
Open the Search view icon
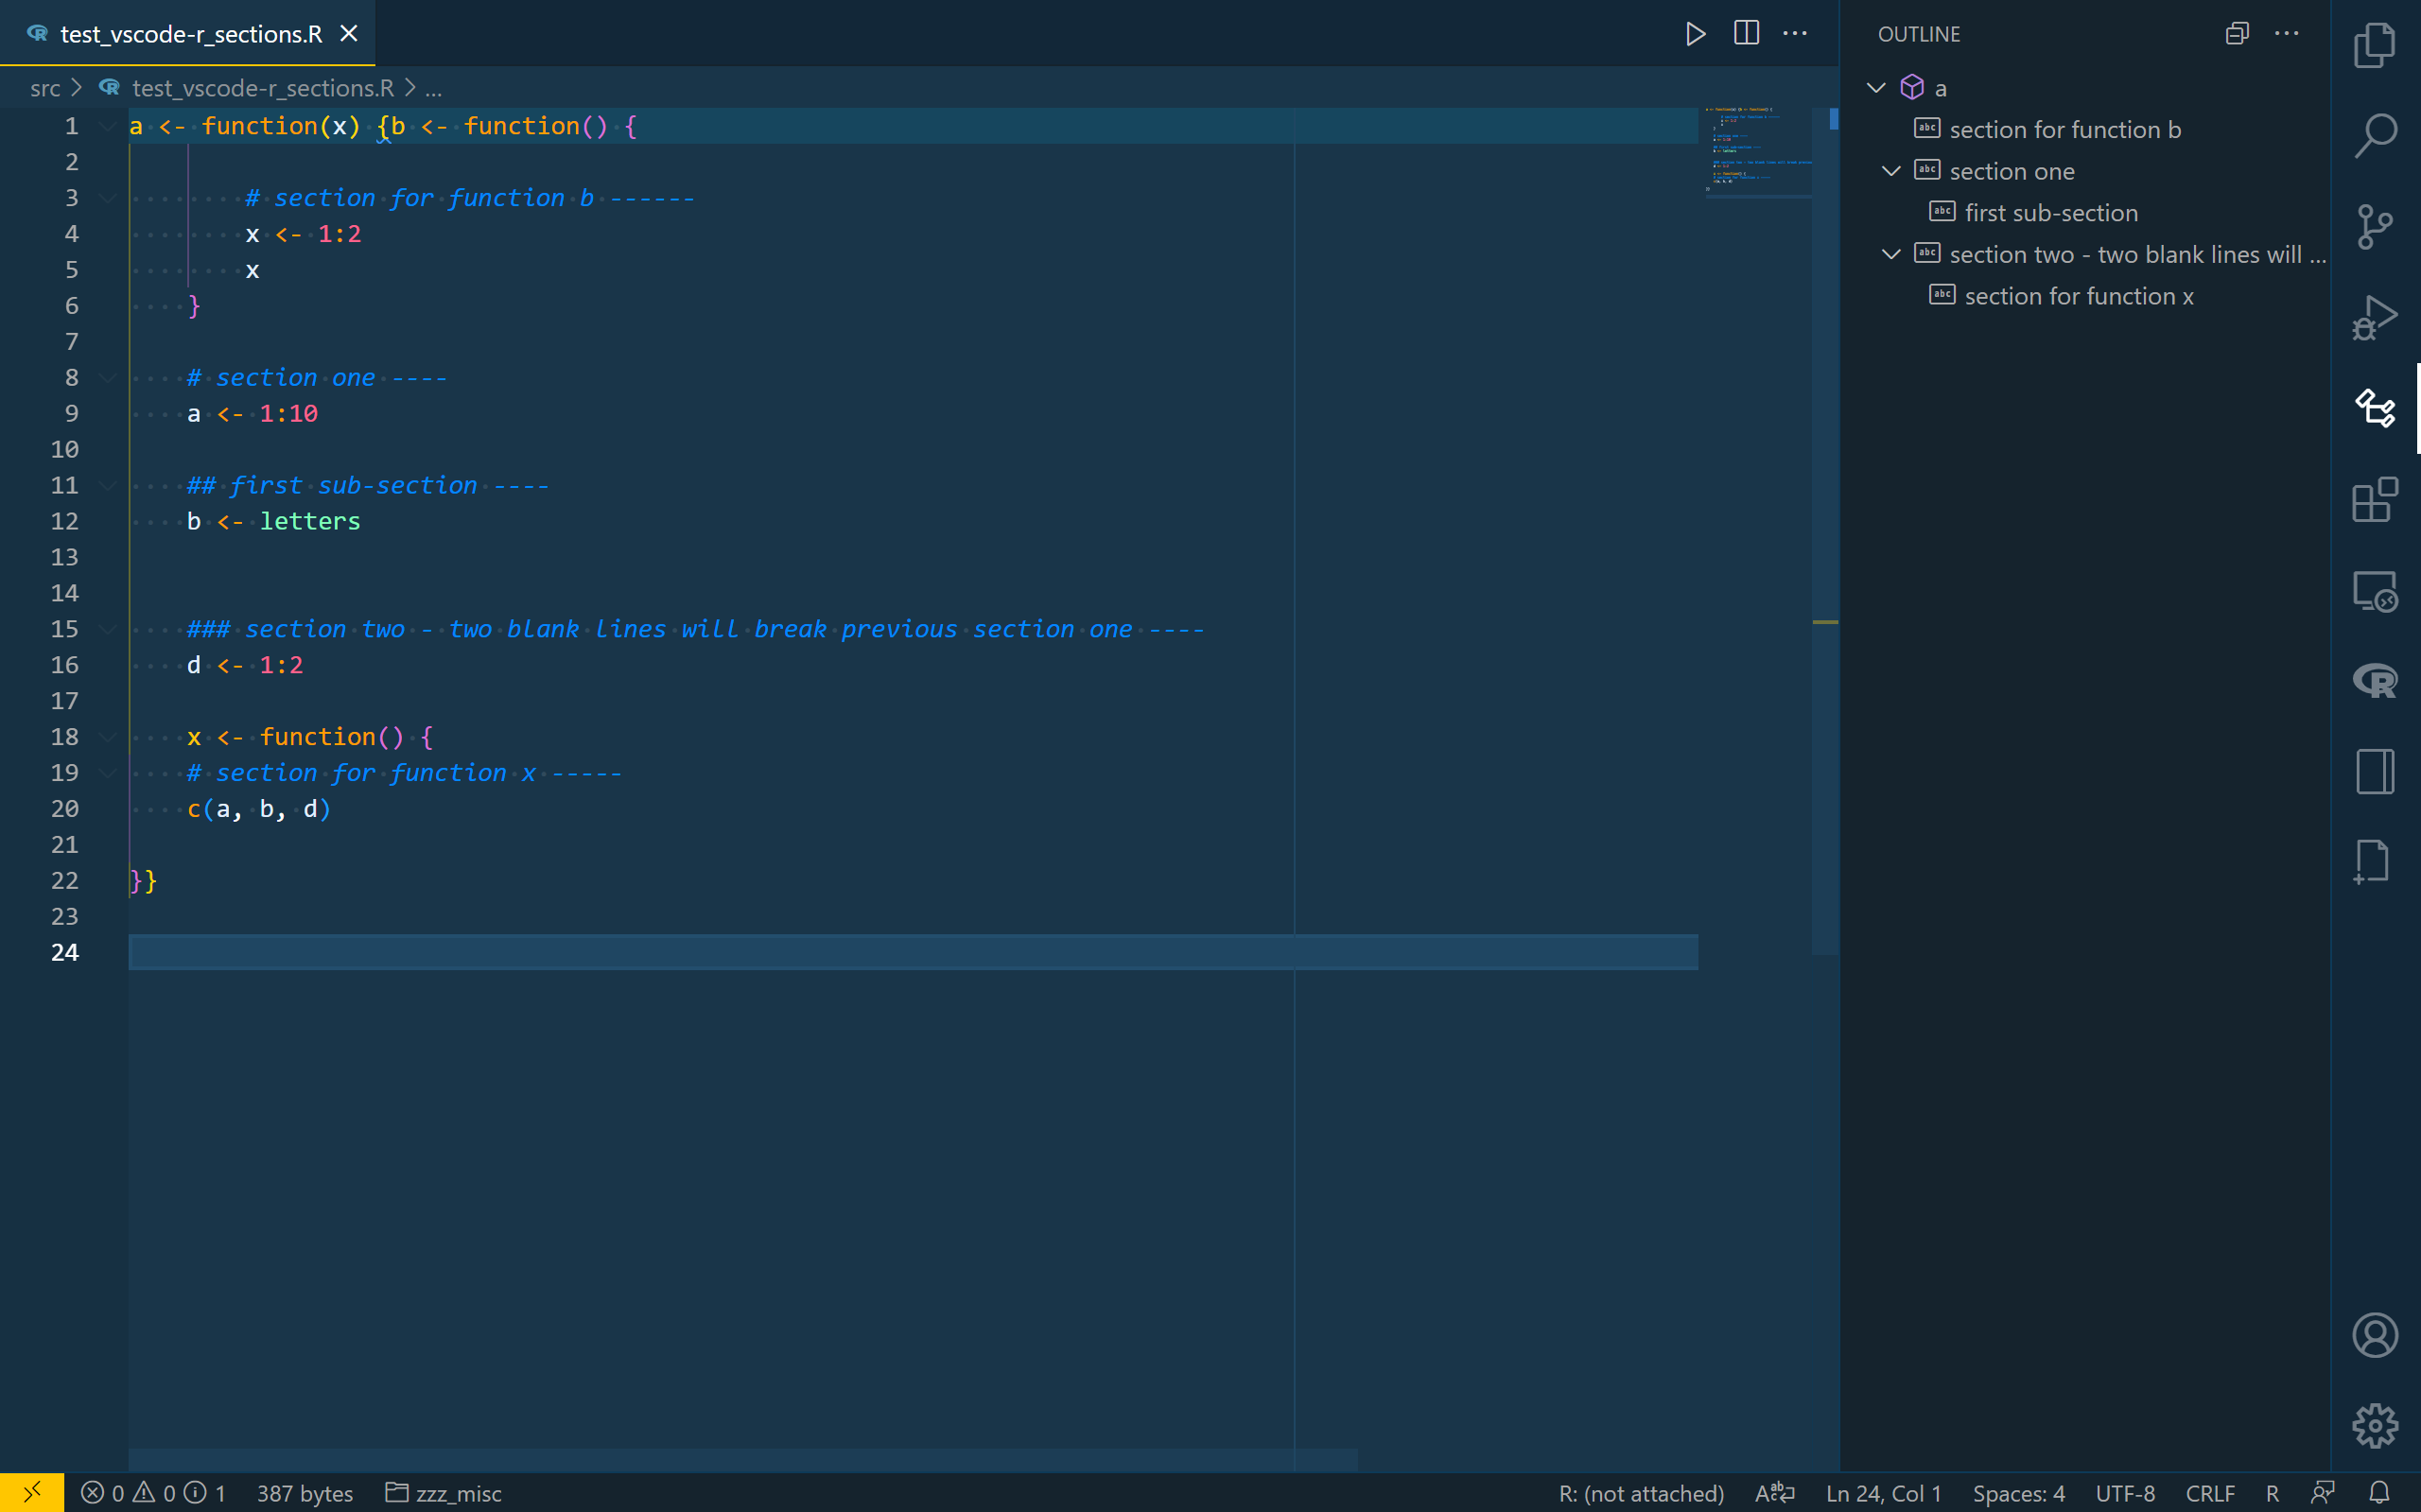(x=2374, y=135)
